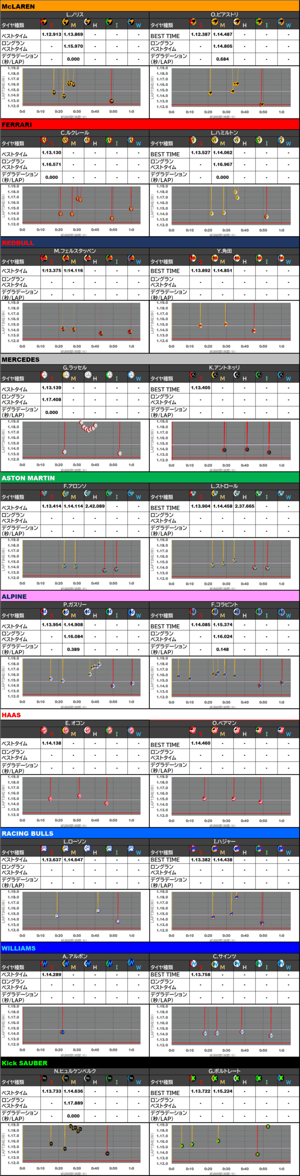Click the 0.148 degradation value
This screenshot has height=1176, width=300.
(222, 650)
